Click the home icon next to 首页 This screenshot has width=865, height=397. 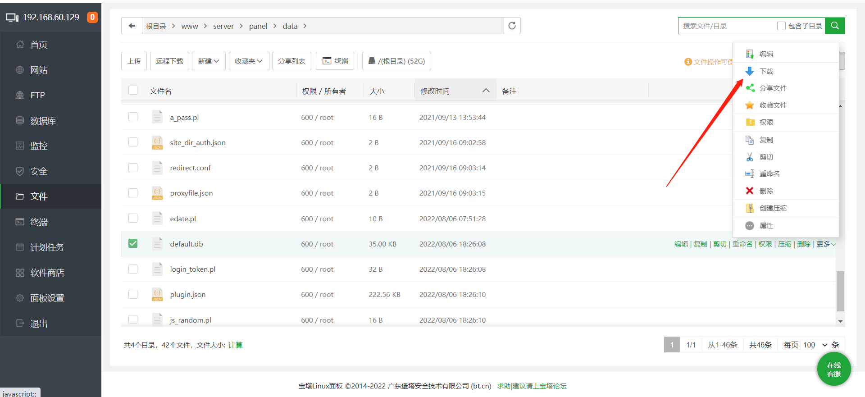point(20,44)
